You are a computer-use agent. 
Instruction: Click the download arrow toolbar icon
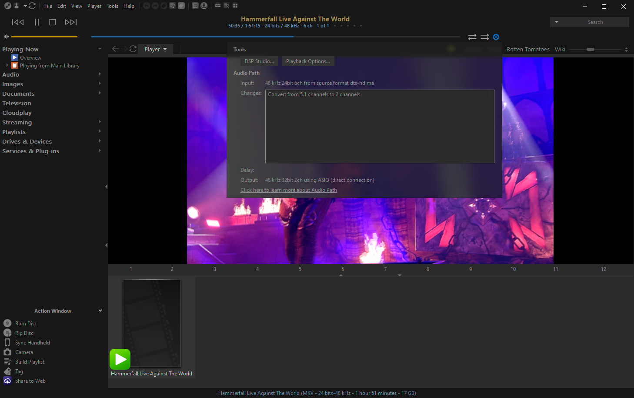(204, 6)
